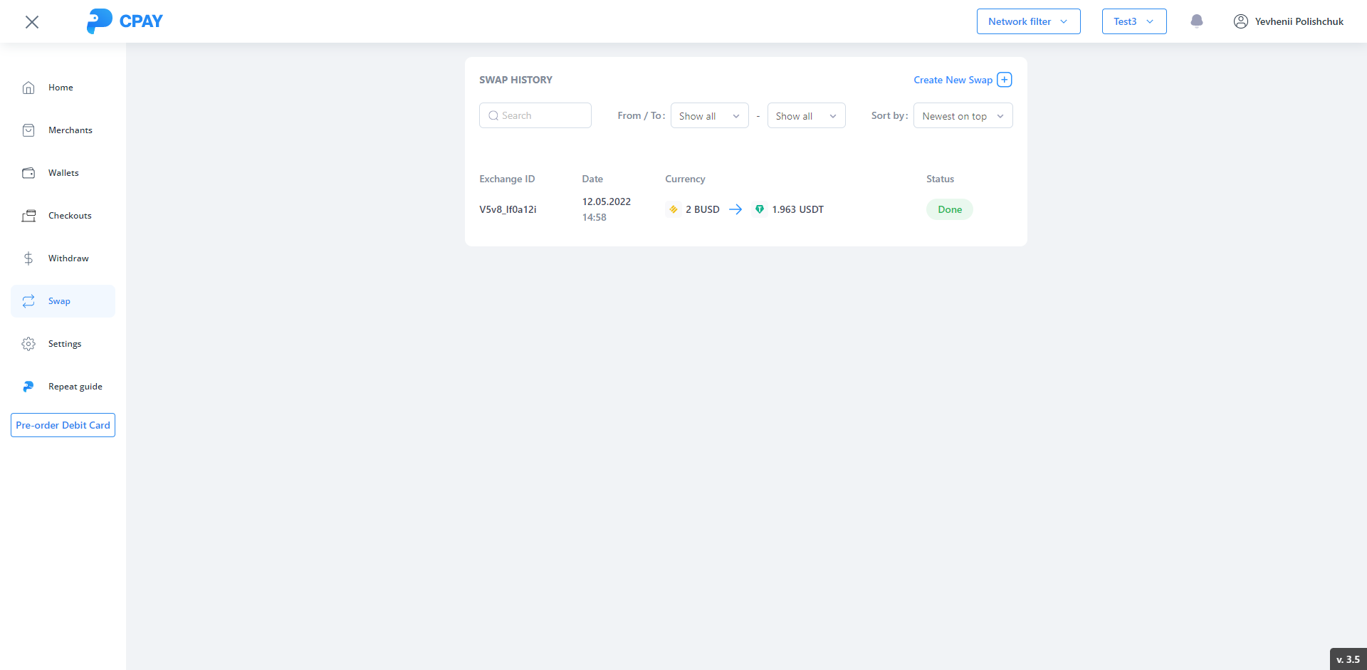The width and height of the screenshot is (1367, 670).
Task: Click the user profile avatar icon
Action: [1240, 21]
